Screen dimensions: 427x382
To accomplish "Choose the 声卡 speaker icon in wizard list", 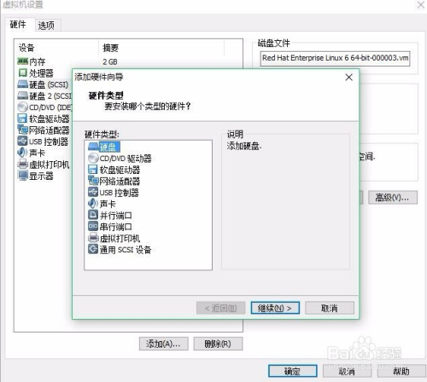I will pyautogui.click(x=93, y=204).
